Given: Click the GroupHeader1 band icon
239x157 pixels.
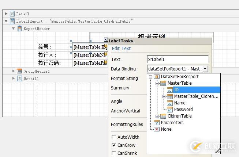Looking at the screenshot, I should click(x=19, y=71).
